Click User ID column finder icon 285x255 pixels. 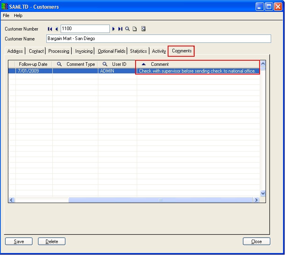coord(105,64)
